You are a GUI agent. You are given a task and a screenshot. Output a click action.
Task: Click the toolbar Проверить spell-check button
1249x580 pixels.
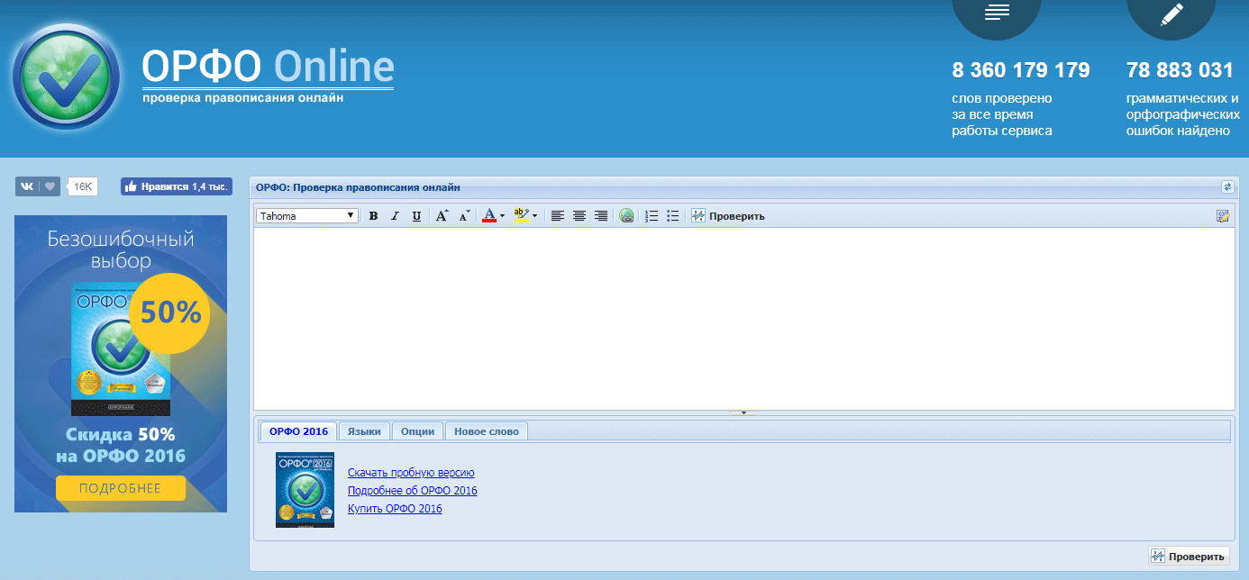(x=728, y=216)
